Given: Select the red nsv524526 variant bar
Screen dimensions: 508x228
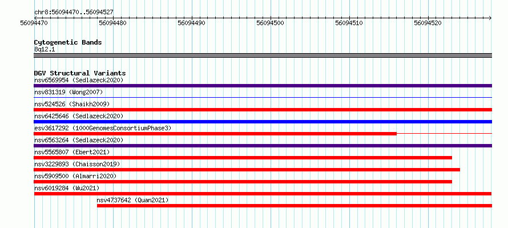Looking at the screenshot, I should tap(263, 110).
